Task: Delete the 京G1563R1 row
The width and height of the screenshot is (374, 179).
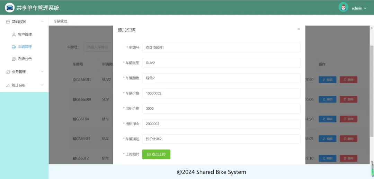Action: [x=348, y=80]
